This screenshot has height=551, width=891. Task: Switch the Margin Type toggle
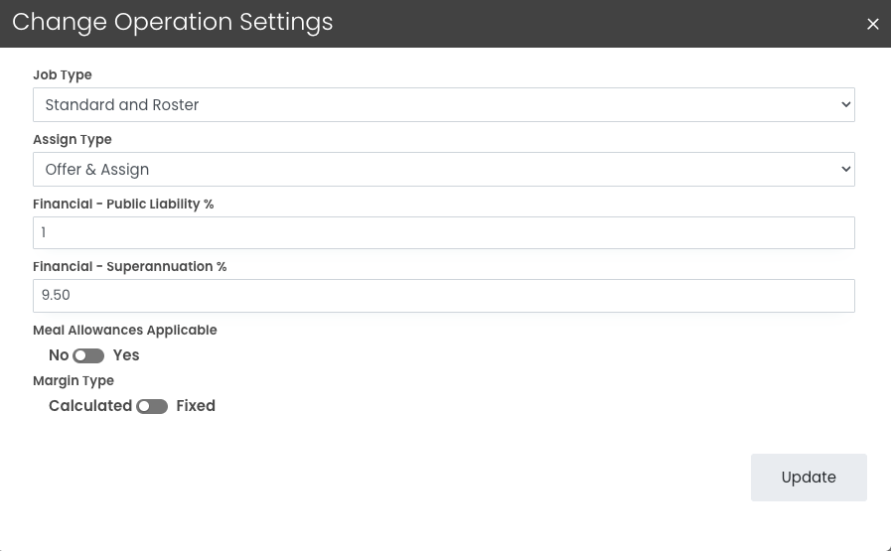[x=152, y=406]
